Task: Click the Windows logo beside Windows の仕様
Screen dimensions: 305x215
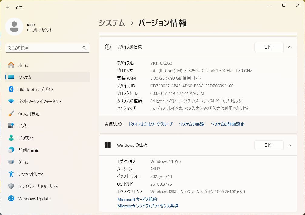Action: (108, 145)
